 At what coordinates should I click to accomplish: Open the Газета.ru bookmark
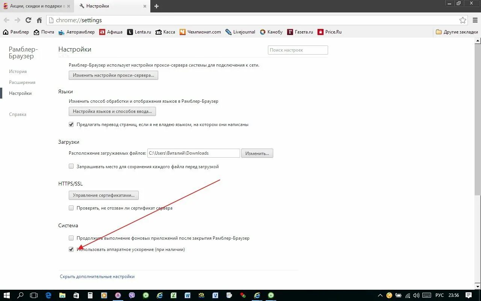300,32
